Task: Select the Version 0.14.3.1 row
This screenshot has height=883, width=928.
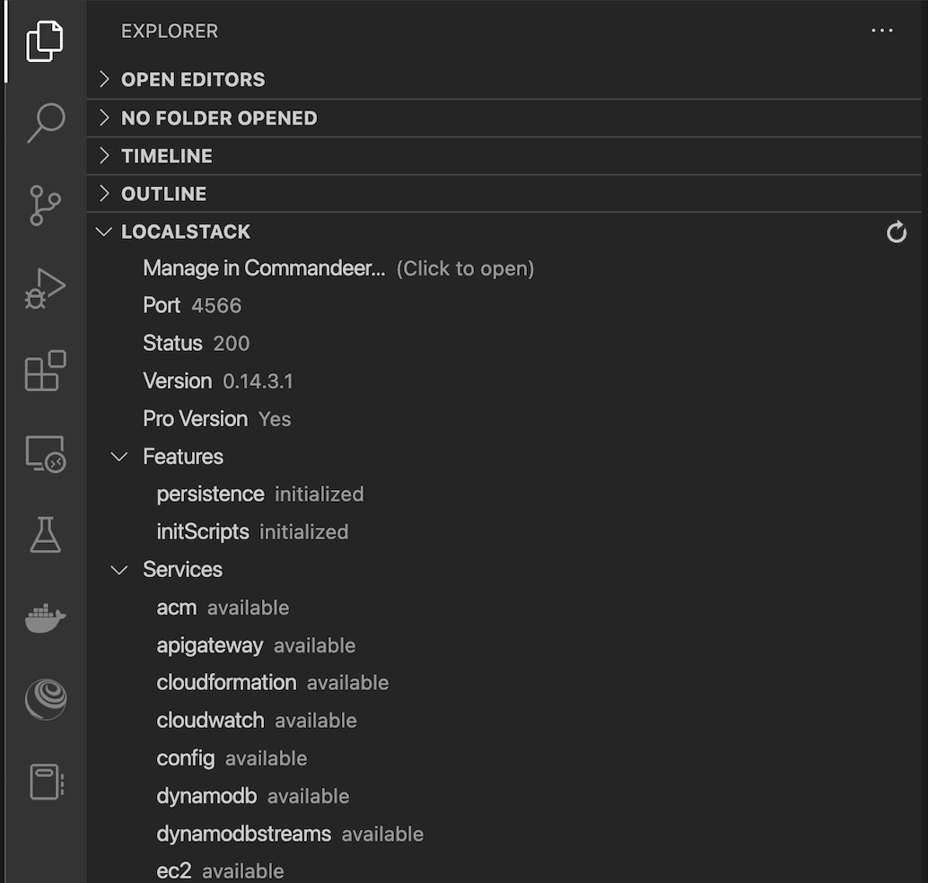Action: click(503, 381)
